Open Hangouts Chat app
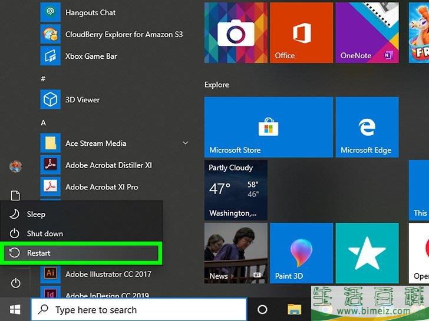The width and height of the screenshot is (429, 321). (90, 12)
